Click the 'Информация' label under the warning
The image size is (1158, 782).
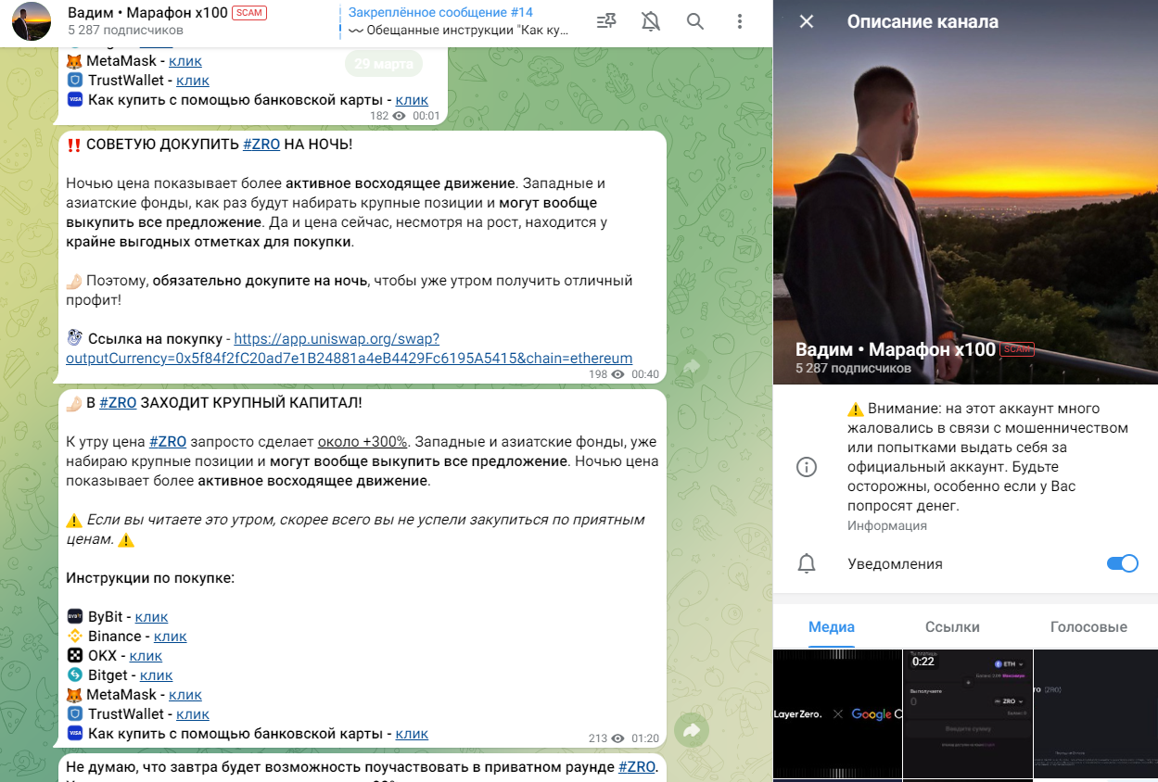[x=887, y=525]
